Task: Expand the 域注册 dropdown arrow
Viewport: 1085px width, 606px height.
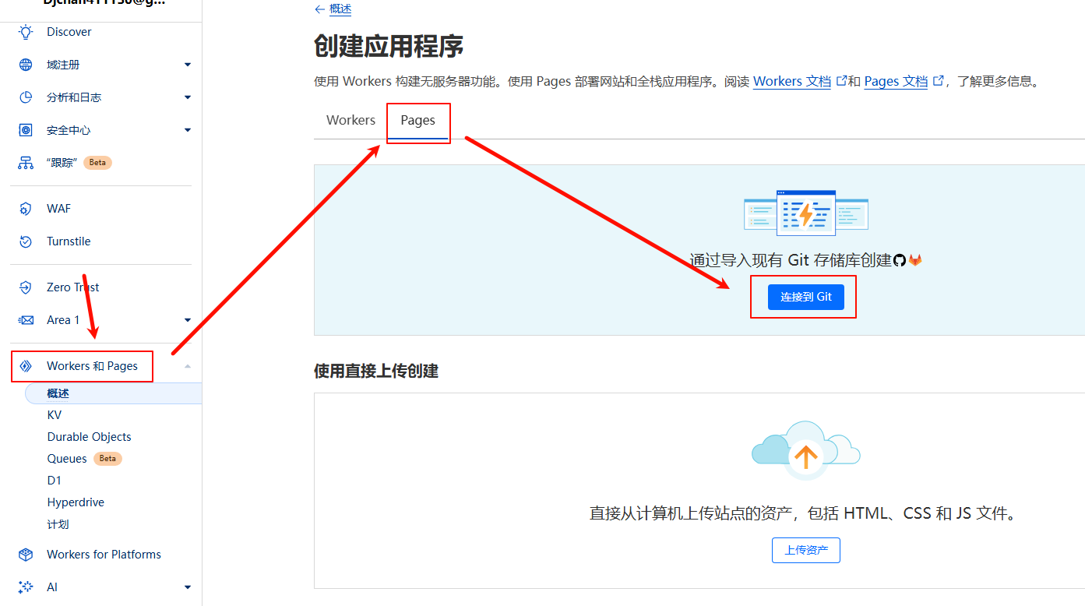Action: [x=188, y=65]
